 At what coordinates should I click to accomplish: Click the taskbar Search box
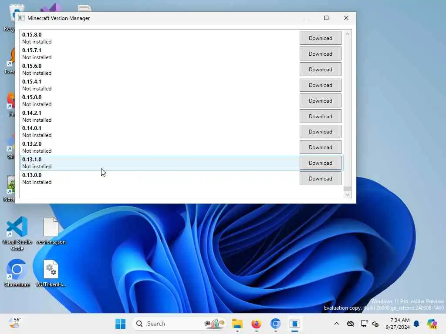tap(179, 324)
